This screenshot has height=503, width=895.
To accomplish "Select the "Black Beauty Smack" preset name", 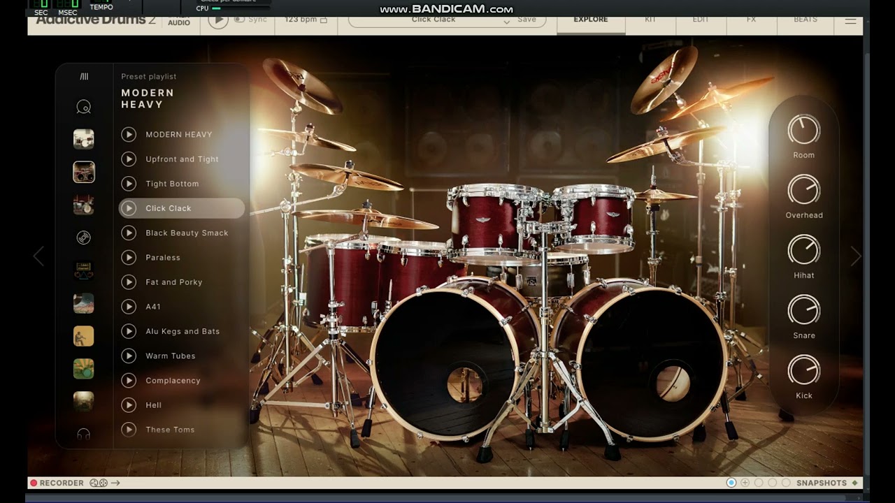I will [x=187, y=233].
